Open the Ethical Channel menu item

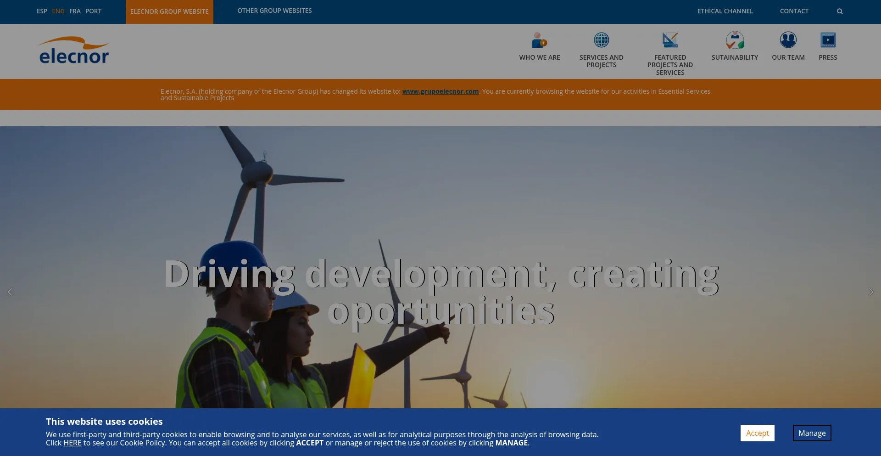pyautogui.click(x=725, y=11)
